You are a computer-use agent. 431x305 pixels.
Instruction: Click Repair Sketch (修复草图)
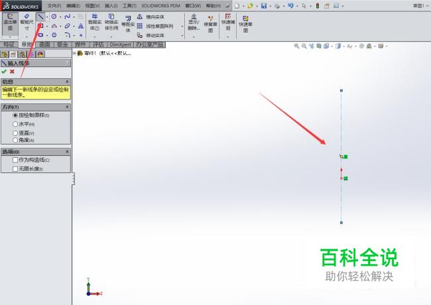[211, 24]
